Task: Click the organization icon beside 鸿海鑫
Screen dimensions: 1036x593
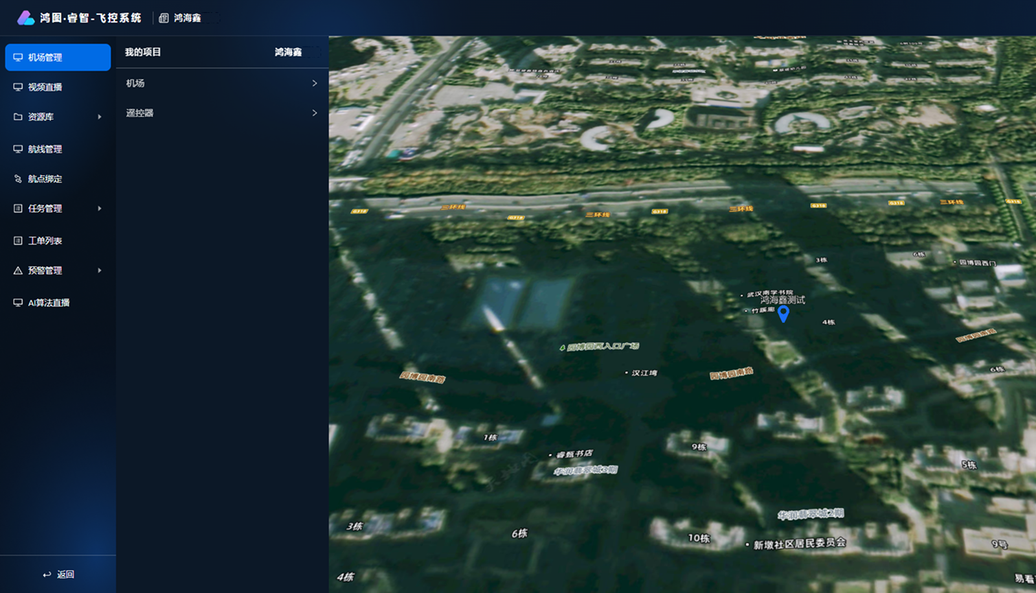Action: pyautogui.click(x=164, y=18)
